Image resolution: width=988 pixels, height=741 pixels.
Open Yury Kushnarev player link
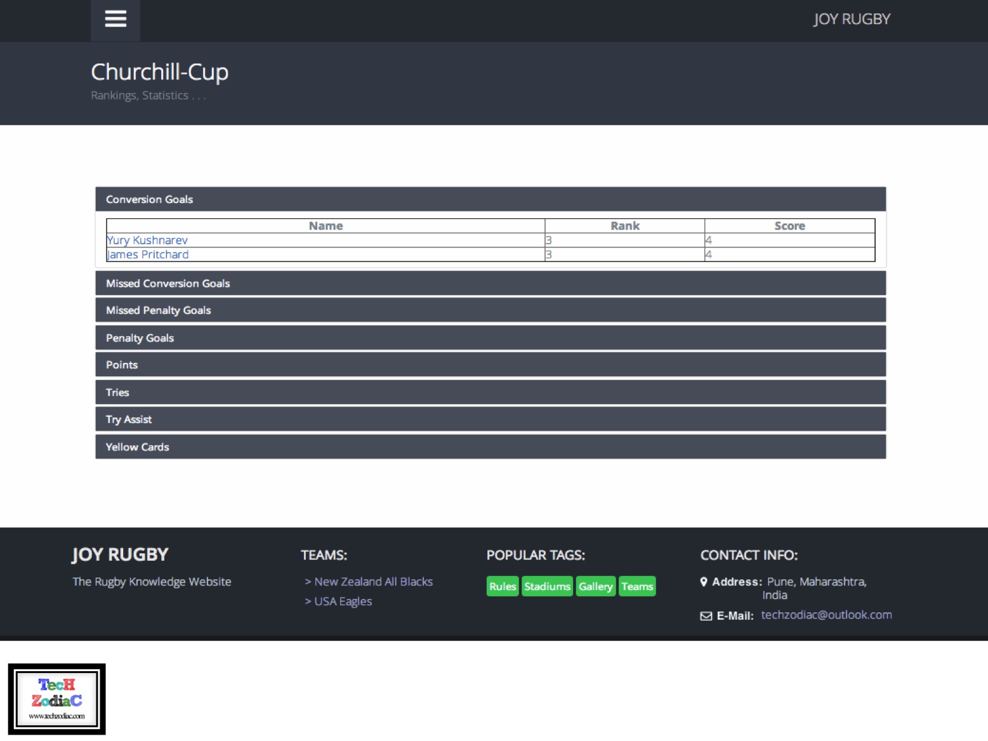pos(147,240)
